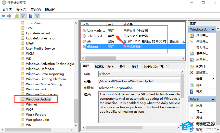The width and height of the screenshot is (220, 133).
Task: Click the Up one level folder icon
Action: click(17, 16)
